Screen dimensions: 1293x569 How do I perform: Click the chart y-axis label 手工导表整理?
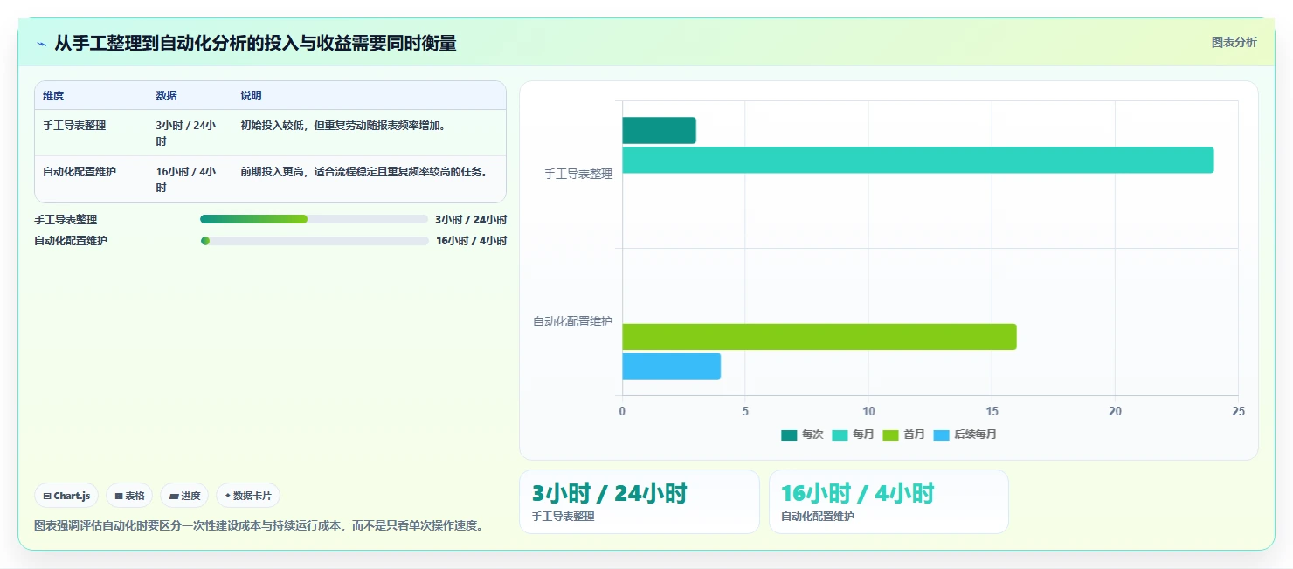click(x=578, y=175)
